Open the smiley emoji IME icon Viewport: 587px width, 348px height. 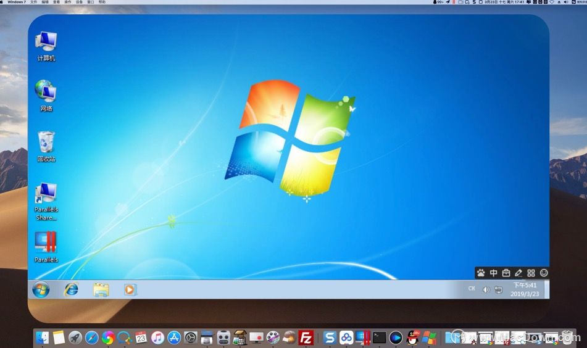(x=544, y=273)
